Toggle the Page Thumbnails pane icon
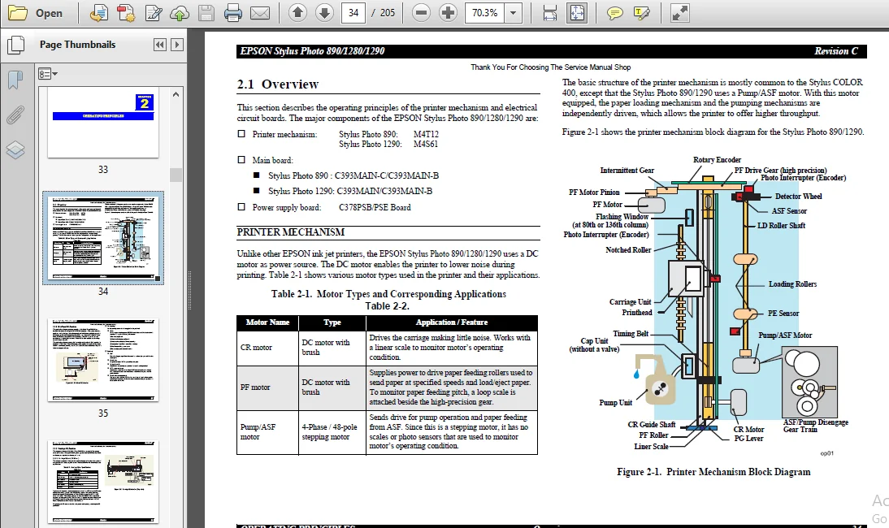This screenshot has height=528, width=889. click(15, 45)
